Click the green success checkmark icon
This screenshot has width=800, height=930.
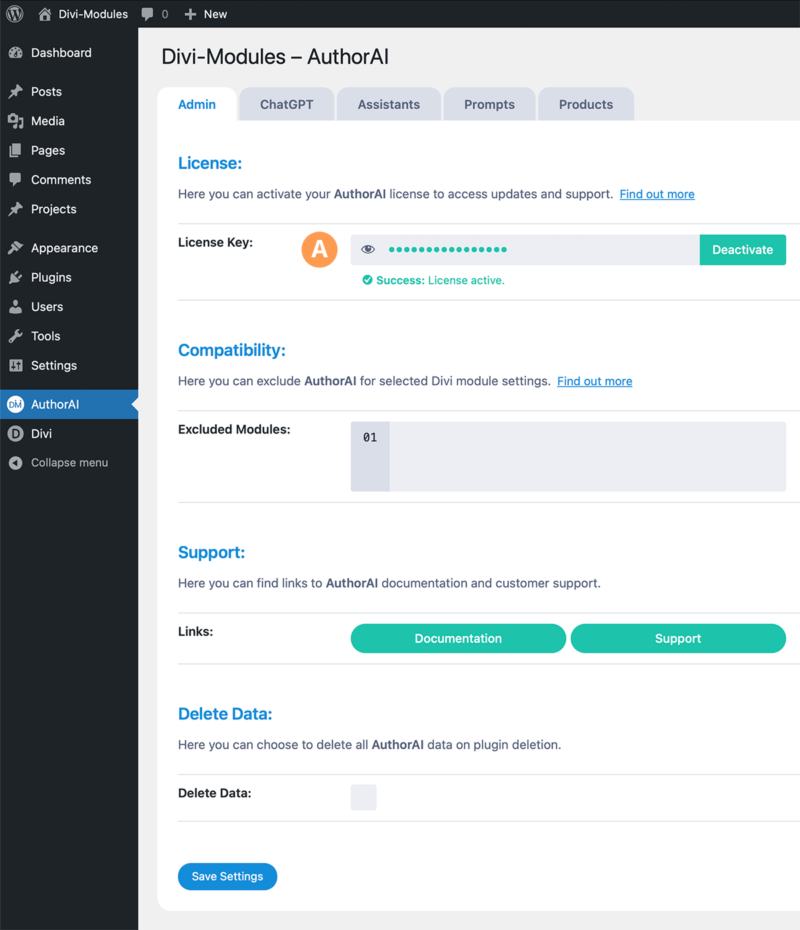click(x=367, y=280)
